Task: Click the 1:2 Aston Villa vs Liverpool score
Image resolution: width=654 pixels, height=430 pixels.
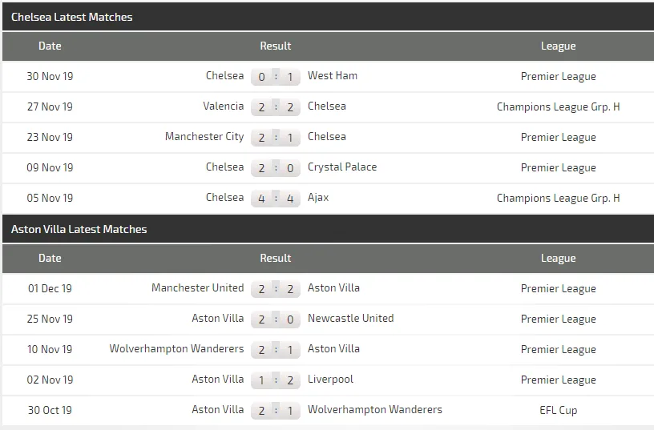Action: click(x=276, y=380)
